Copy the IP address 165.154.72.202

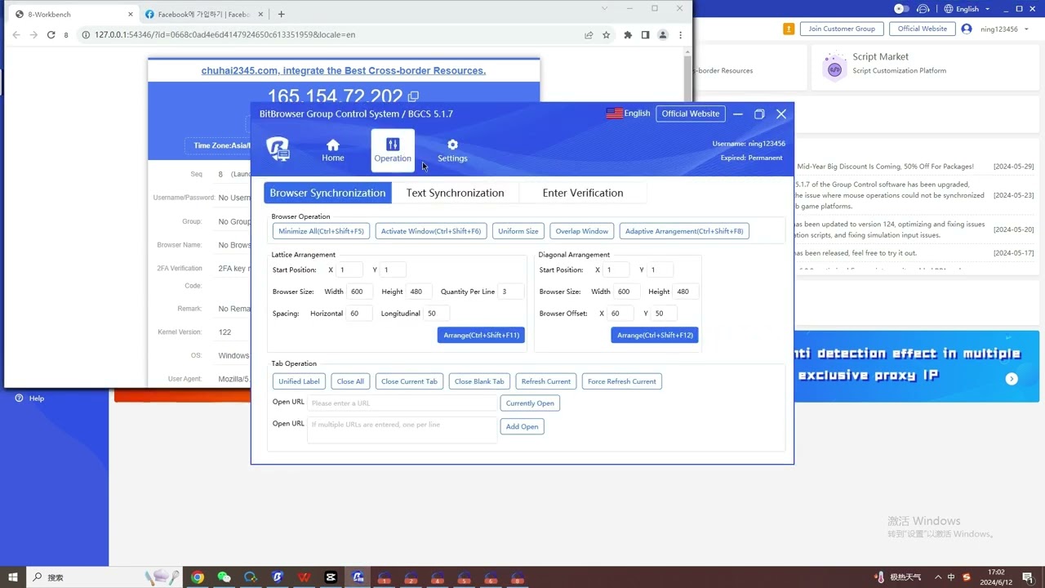[x=413, y=96]
